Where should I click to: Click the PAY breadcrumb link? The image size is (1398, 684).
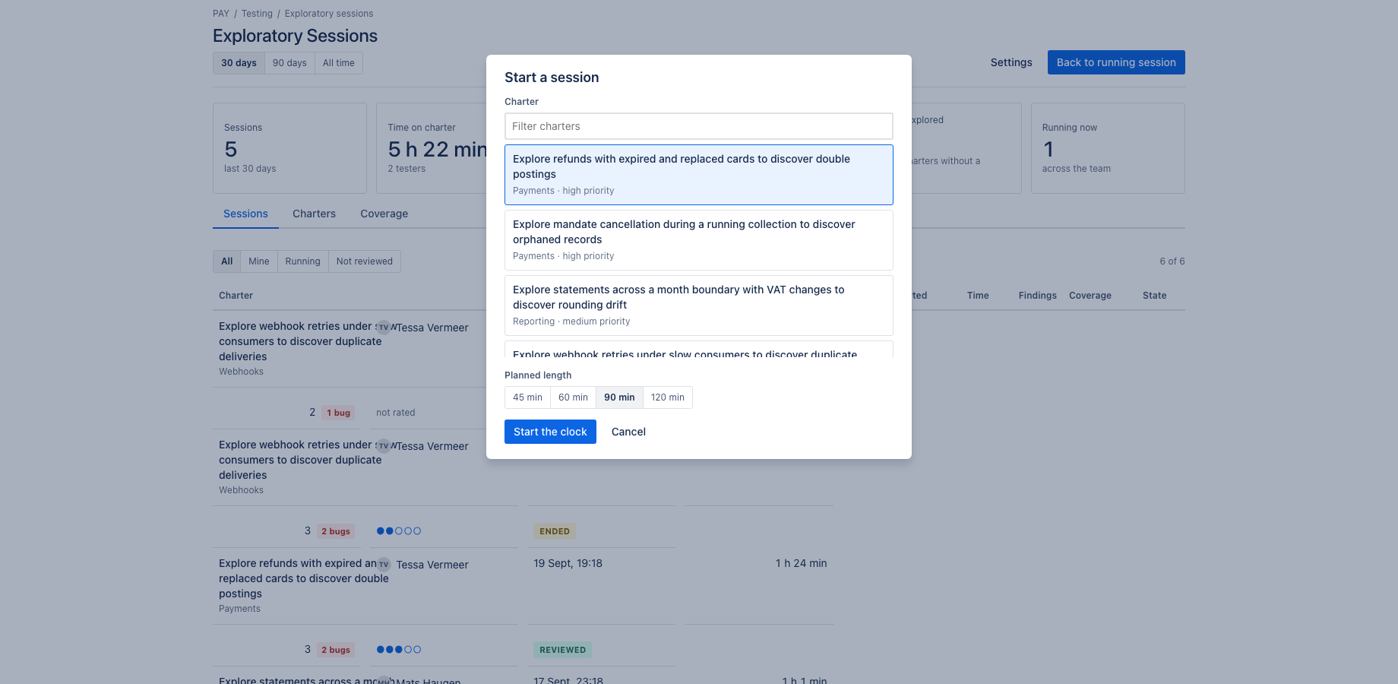coord(221,14)
